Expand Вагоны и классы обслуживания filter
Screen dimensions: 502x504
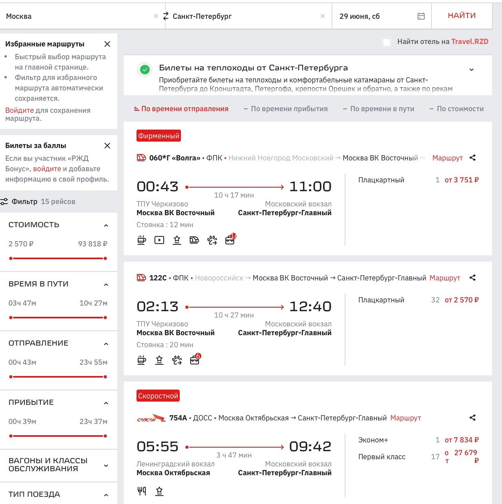(106, 465)
